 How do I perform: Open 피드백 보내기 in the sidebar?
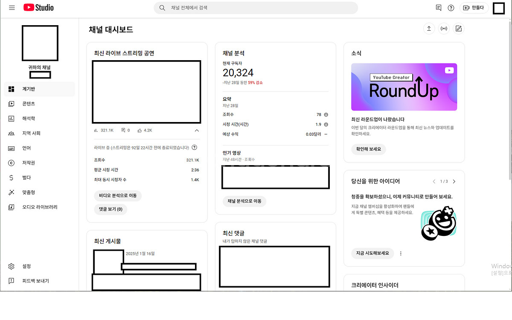[40, 281]
